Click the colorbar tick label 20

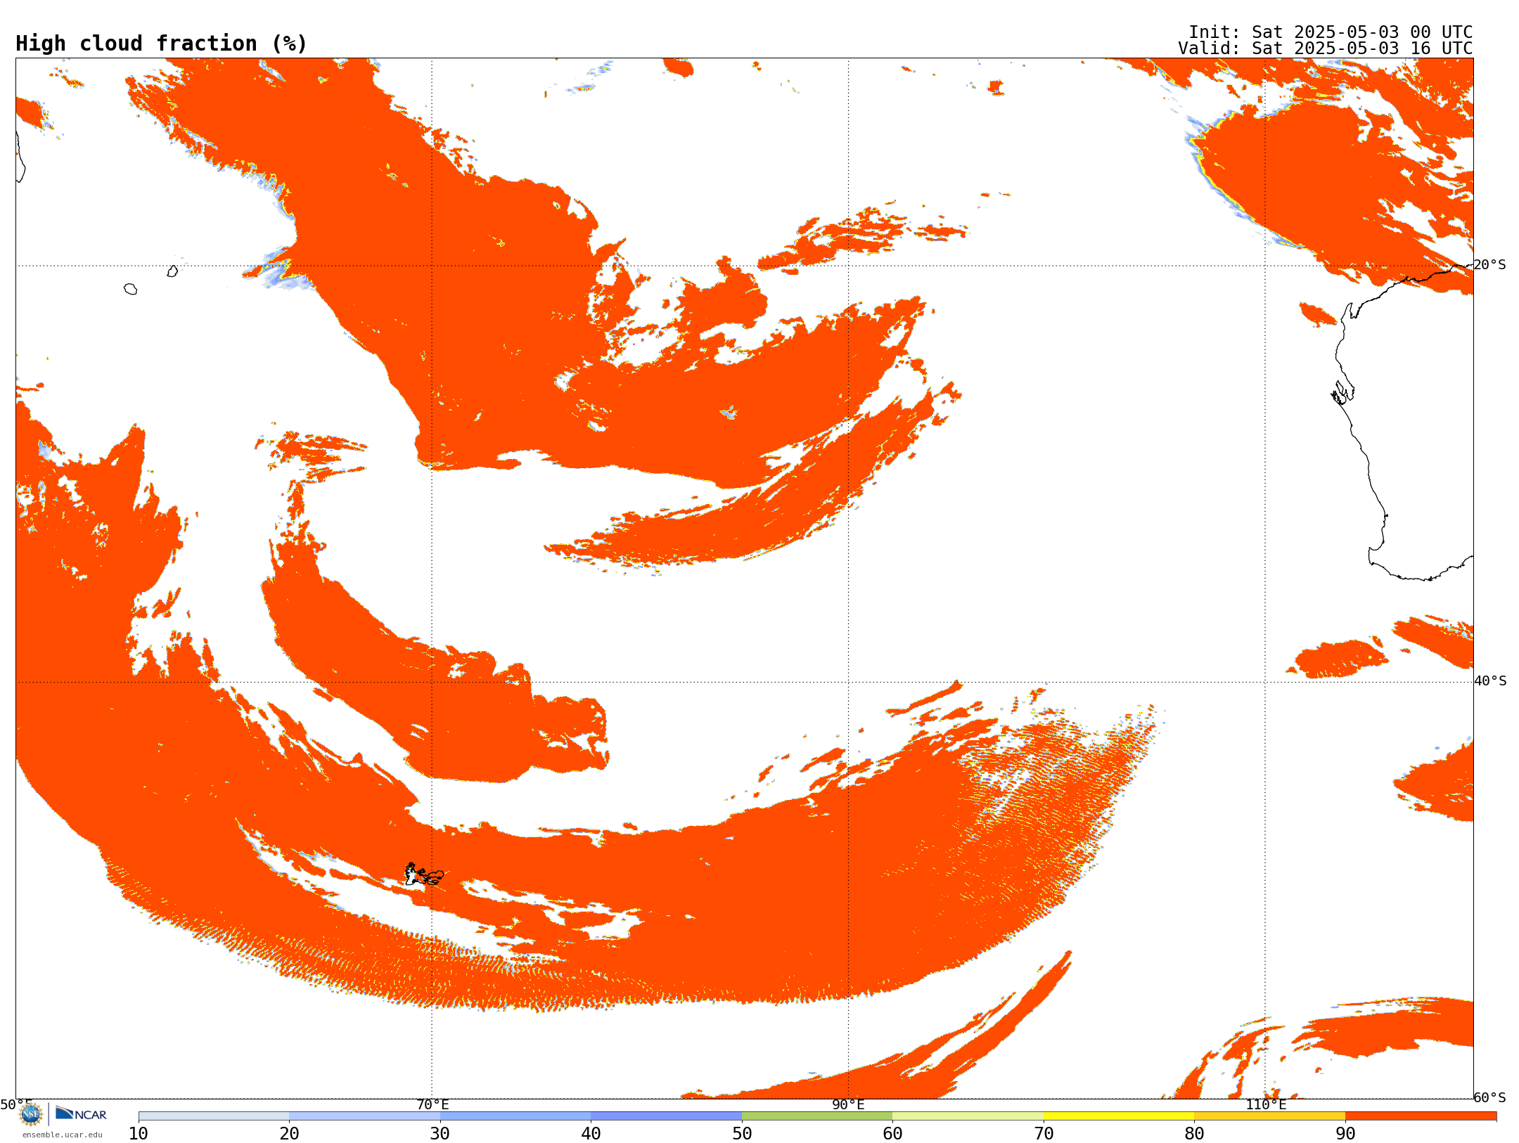click(289, 1133)
